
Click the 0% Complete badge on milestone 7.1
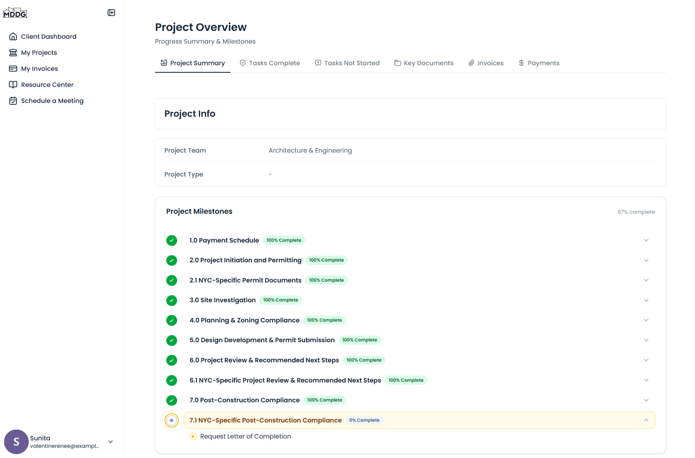[364, 420]
